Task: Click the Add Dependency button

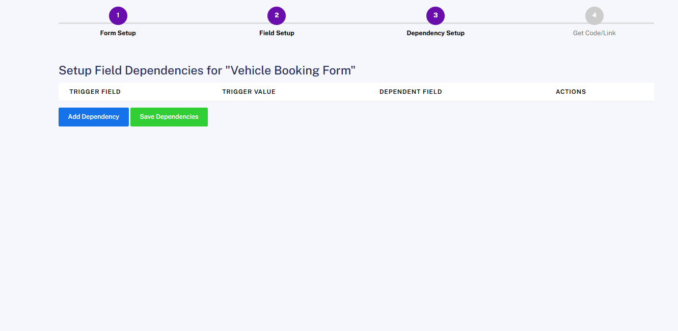Action: point(94,117)
